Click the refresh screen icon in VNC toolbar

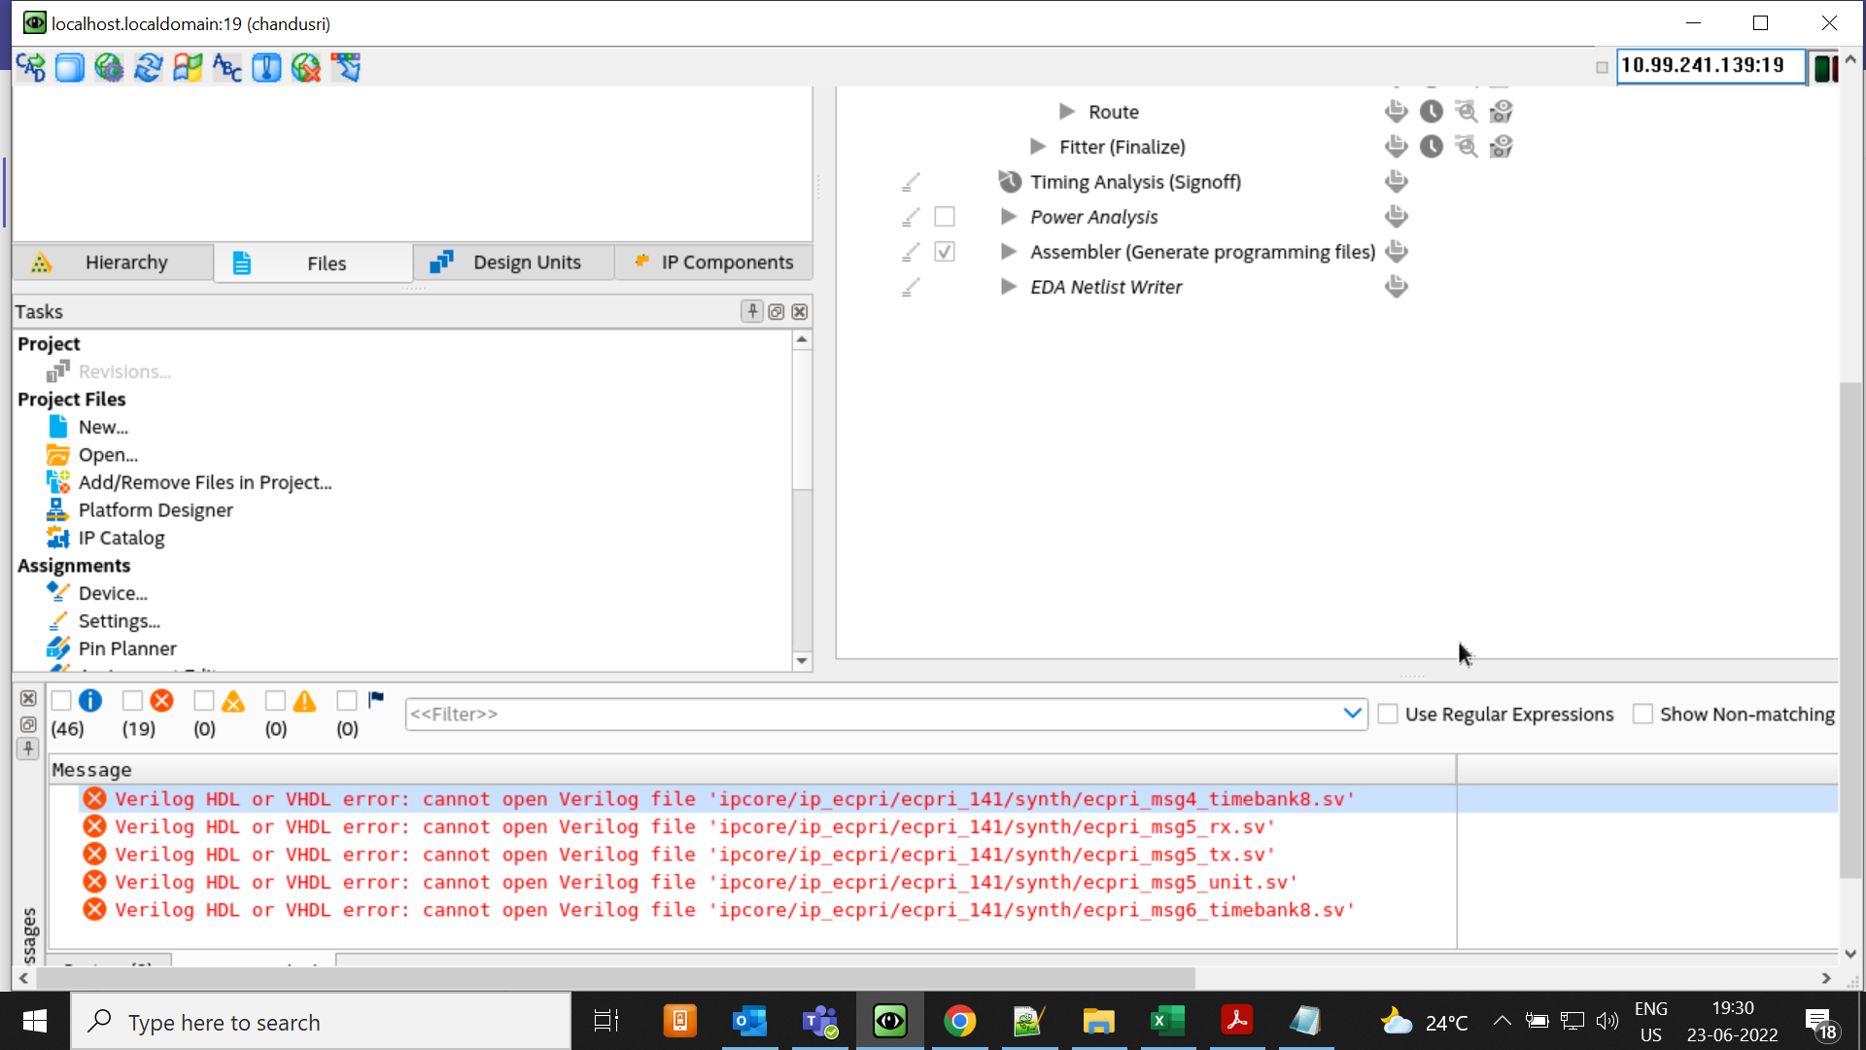pyautogui.click(x=149, y=68)
